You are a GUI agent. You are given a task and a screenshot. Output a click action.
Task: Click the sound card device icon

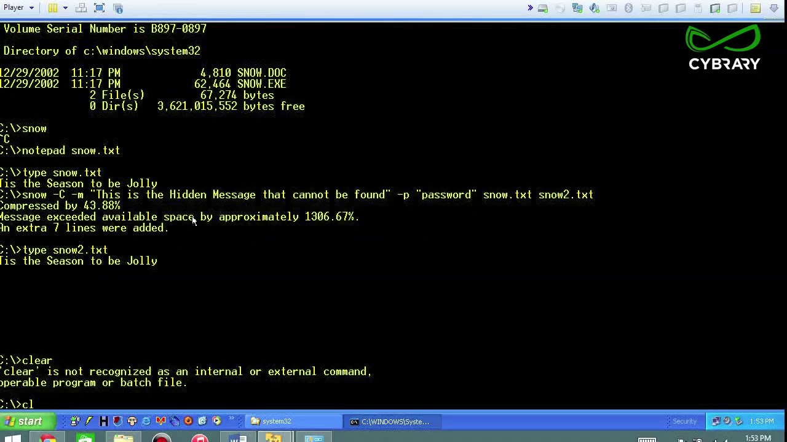point(595,8)
